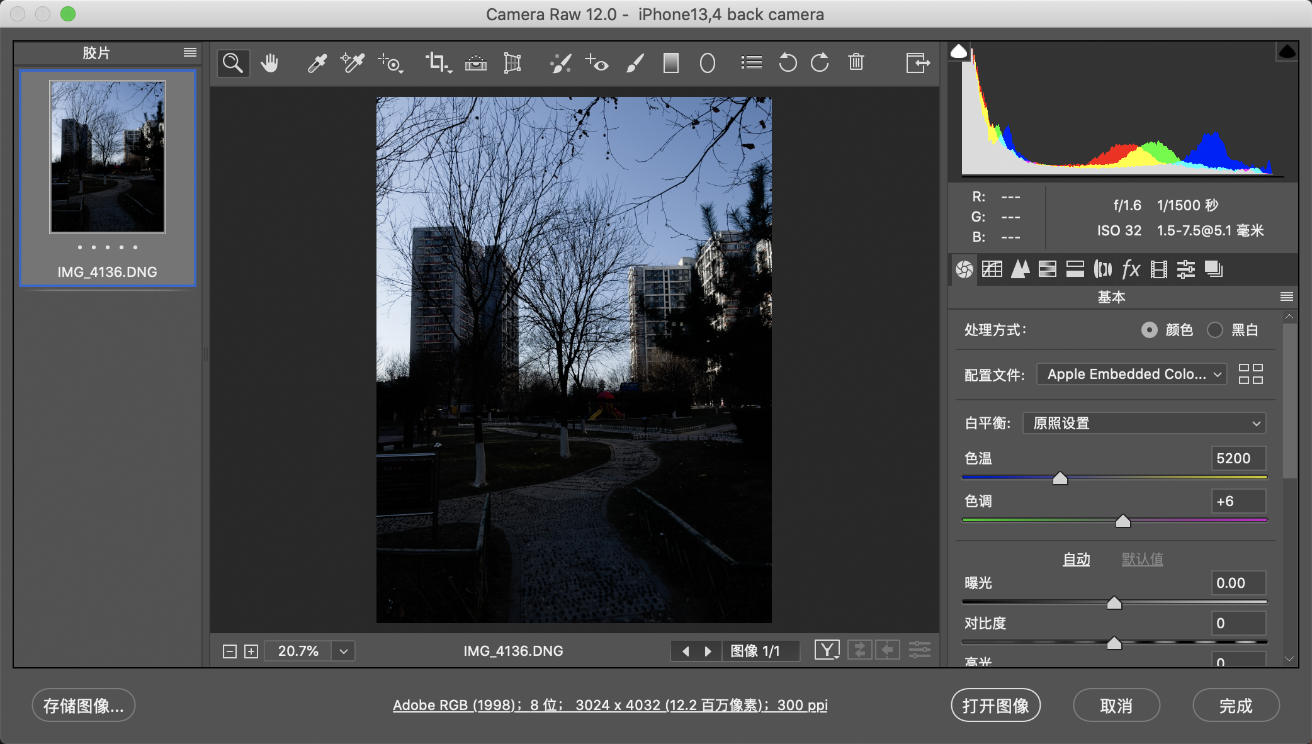Click the 曝光 exposure slider handle
Screen dimensions: 1312x744
[x=1114, y=602]
